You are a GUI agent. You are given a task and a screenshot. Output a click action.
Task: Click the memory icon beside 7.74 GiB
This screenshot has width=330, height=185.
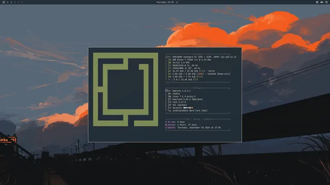(x=170, y=77)
